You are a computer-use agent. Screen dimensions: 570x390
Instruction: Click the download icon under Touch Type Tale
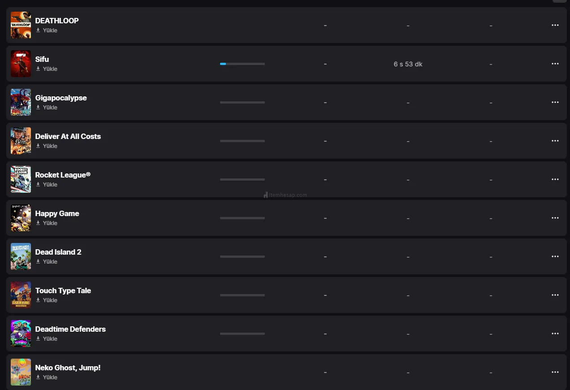click(x=38, y=300)
